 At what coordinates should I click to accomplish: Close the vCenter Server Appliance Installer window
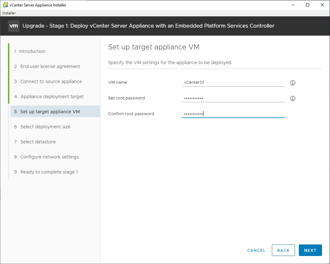pyautogui.click(x=322, y=5)
